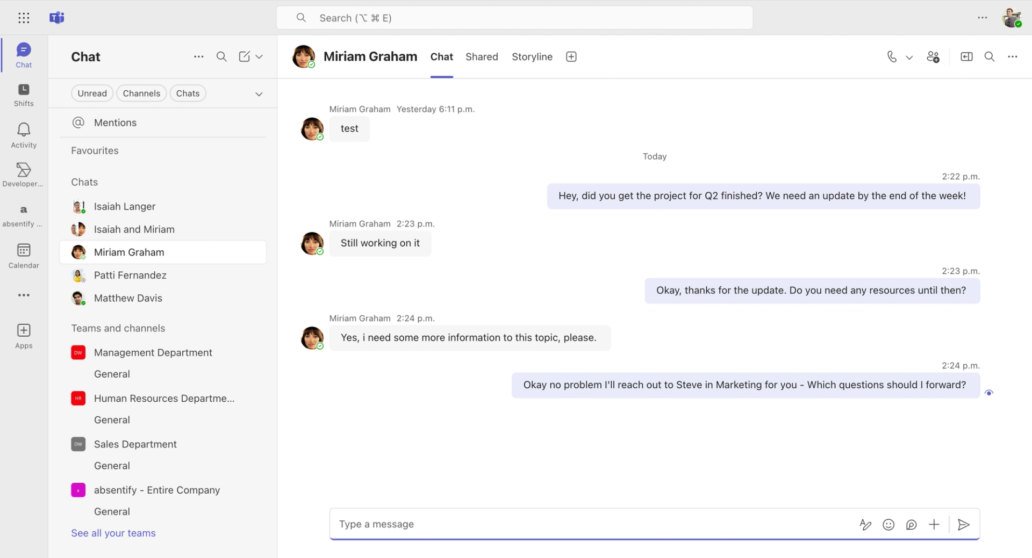This screenshot has width=1032, height=558.
Task: Open the absentify app in the rail
Action: (24, 215)
